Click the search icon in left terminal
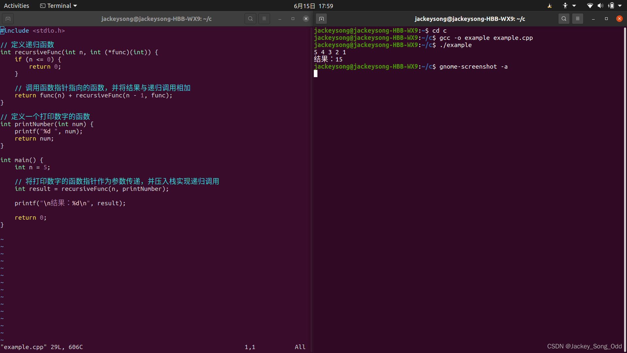627x353 pixels. point(250,19)
